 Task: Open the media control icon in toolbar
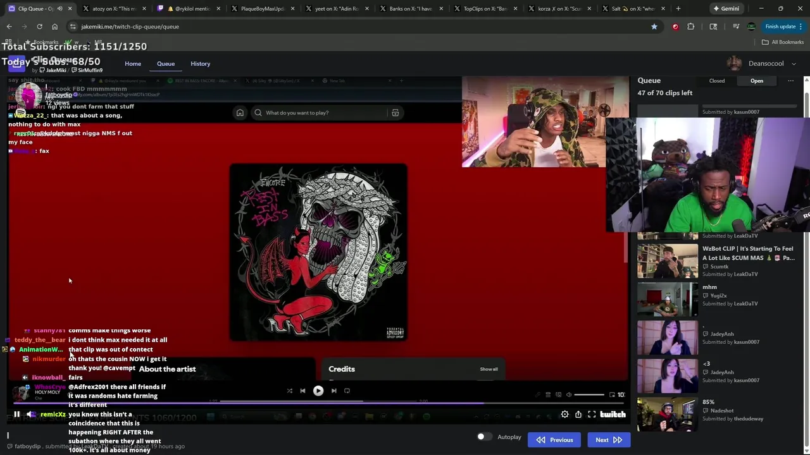(735, 27)
